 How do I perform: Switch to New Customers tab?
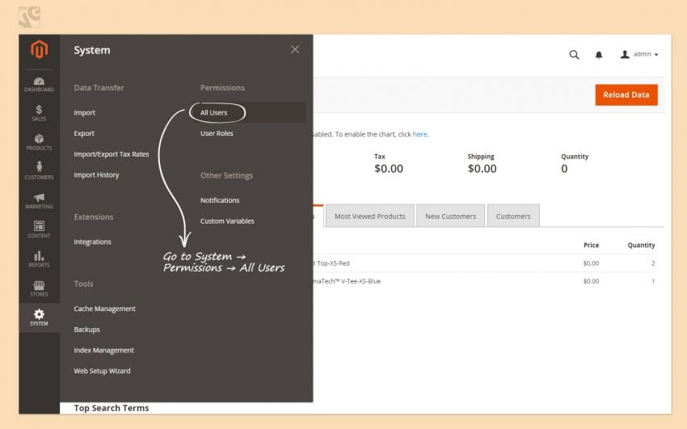click(x=450, y=216)
